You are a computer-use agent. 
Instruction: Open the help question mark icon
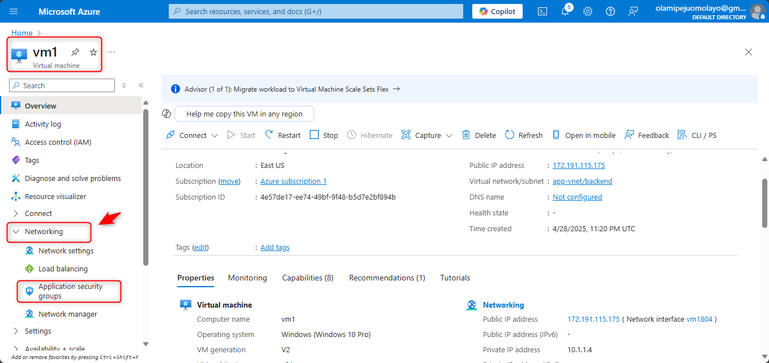610,11
